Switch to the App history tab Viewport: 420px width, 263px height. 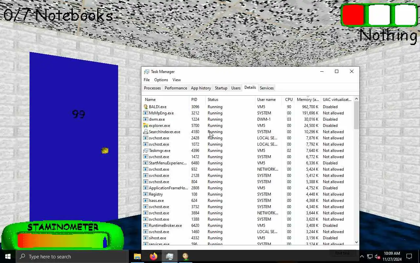point(201,88)
